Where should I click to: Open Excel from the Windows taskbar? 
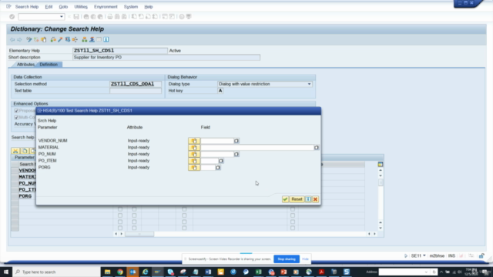[259, 272]
